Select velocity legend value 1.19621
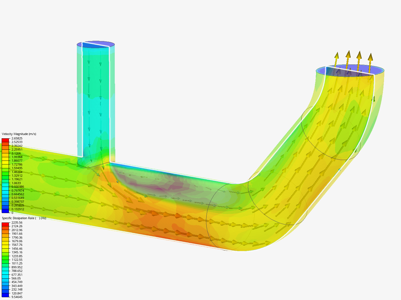 click(17, 179)
